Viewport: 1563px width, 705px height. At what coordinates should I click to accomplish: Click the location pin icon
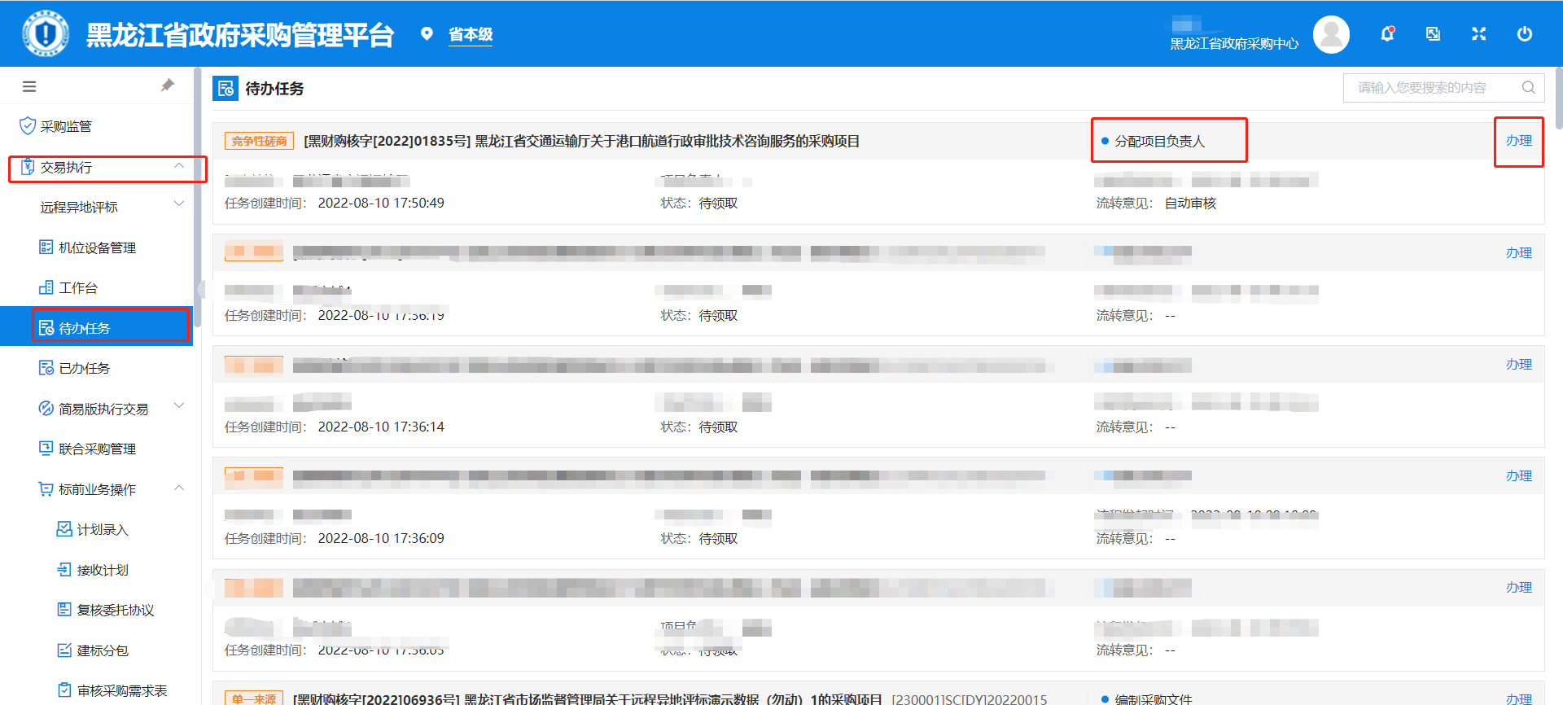tap(427, 33)
